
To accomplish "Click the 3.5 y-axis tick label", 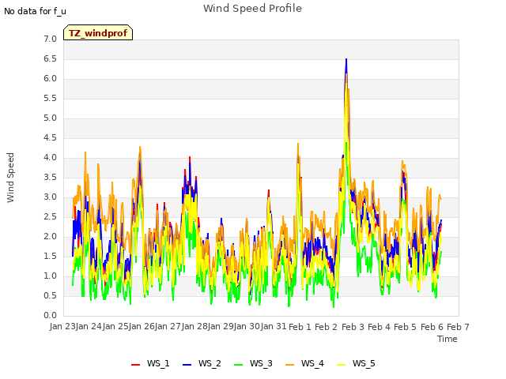I will click(x=50, y=177).
